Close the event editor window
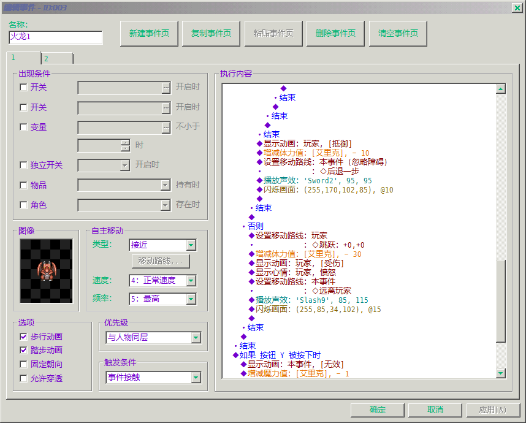The width and height of the screenshot is (526, 423). coord(517,8)
